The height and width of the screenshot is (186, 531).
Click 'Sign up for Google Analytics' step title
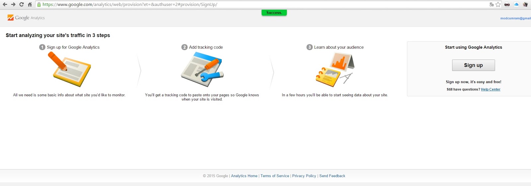click(x=73, y=47)
